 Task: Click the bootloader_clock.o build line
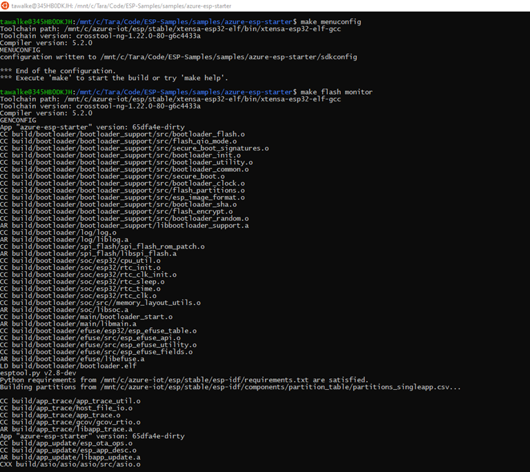point(122,184)
